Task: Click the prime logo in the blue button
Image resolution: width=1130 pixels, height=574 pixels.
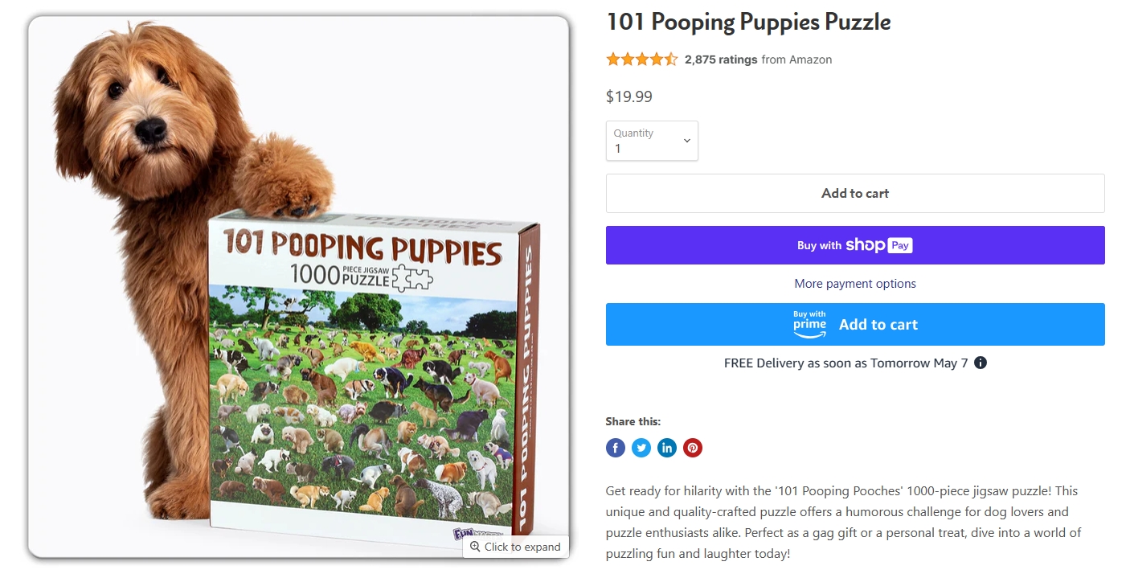Action: point(809,325)
